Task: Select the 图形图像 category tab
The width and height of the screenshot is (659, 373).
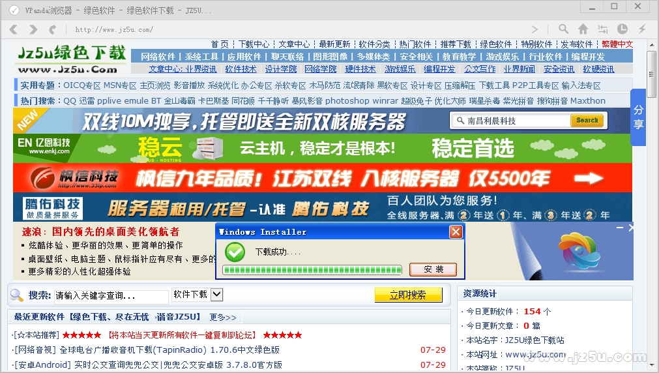Action: 330,57
